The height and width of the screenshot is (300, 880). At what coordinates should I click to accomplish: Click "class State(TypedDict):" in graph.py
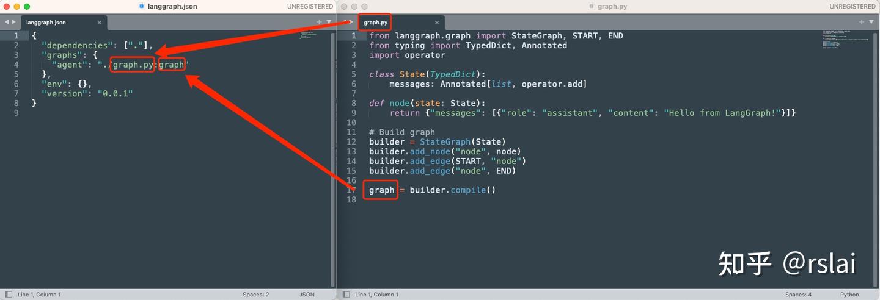click(x=427, y=74)
